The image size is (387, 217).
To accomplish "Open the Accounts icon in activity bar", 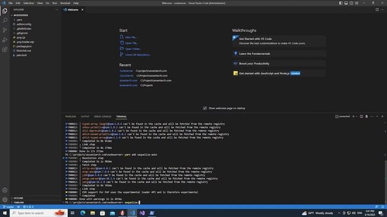I will coord(5,190).
